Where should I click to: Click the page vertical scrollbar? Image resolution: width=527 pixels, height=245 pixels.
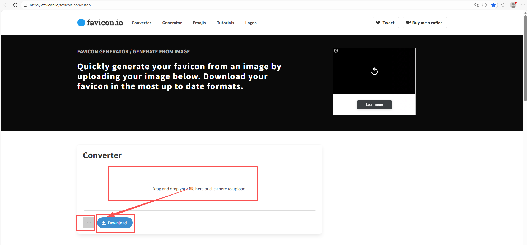(x=525, y=59)
